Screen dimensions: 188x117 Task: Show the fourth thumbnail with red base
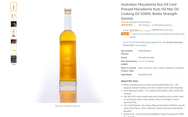[x=14, y=33]
